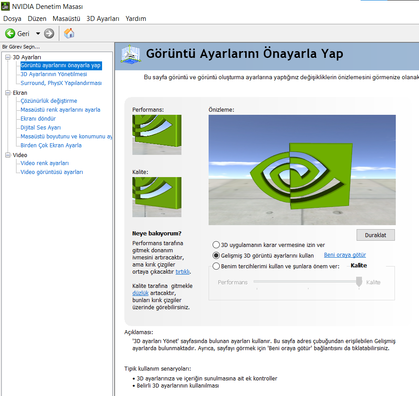Click the 'Neye bakıyorum?' heading
This screenshot has width=419, height=396.
click(x=157, y=233)
